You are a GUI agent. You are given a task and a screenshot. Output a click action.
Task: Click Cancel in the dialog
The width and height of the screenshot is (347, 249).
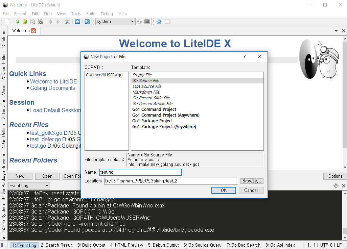251,190
